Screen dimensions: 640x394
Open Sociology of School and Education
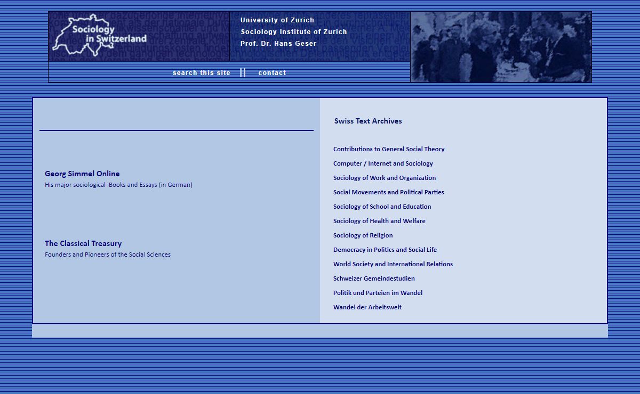point(382,207)
